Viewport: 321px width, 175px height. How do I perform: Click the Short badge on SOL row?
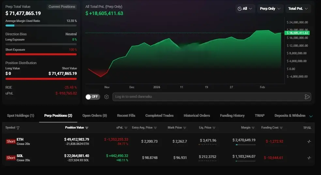click(11, 158)
